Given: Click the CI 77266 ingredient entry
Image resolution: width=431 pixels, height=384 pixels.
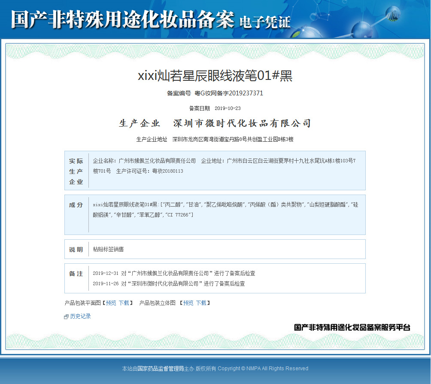Looking at the screenshot, I should click(178, 215).
